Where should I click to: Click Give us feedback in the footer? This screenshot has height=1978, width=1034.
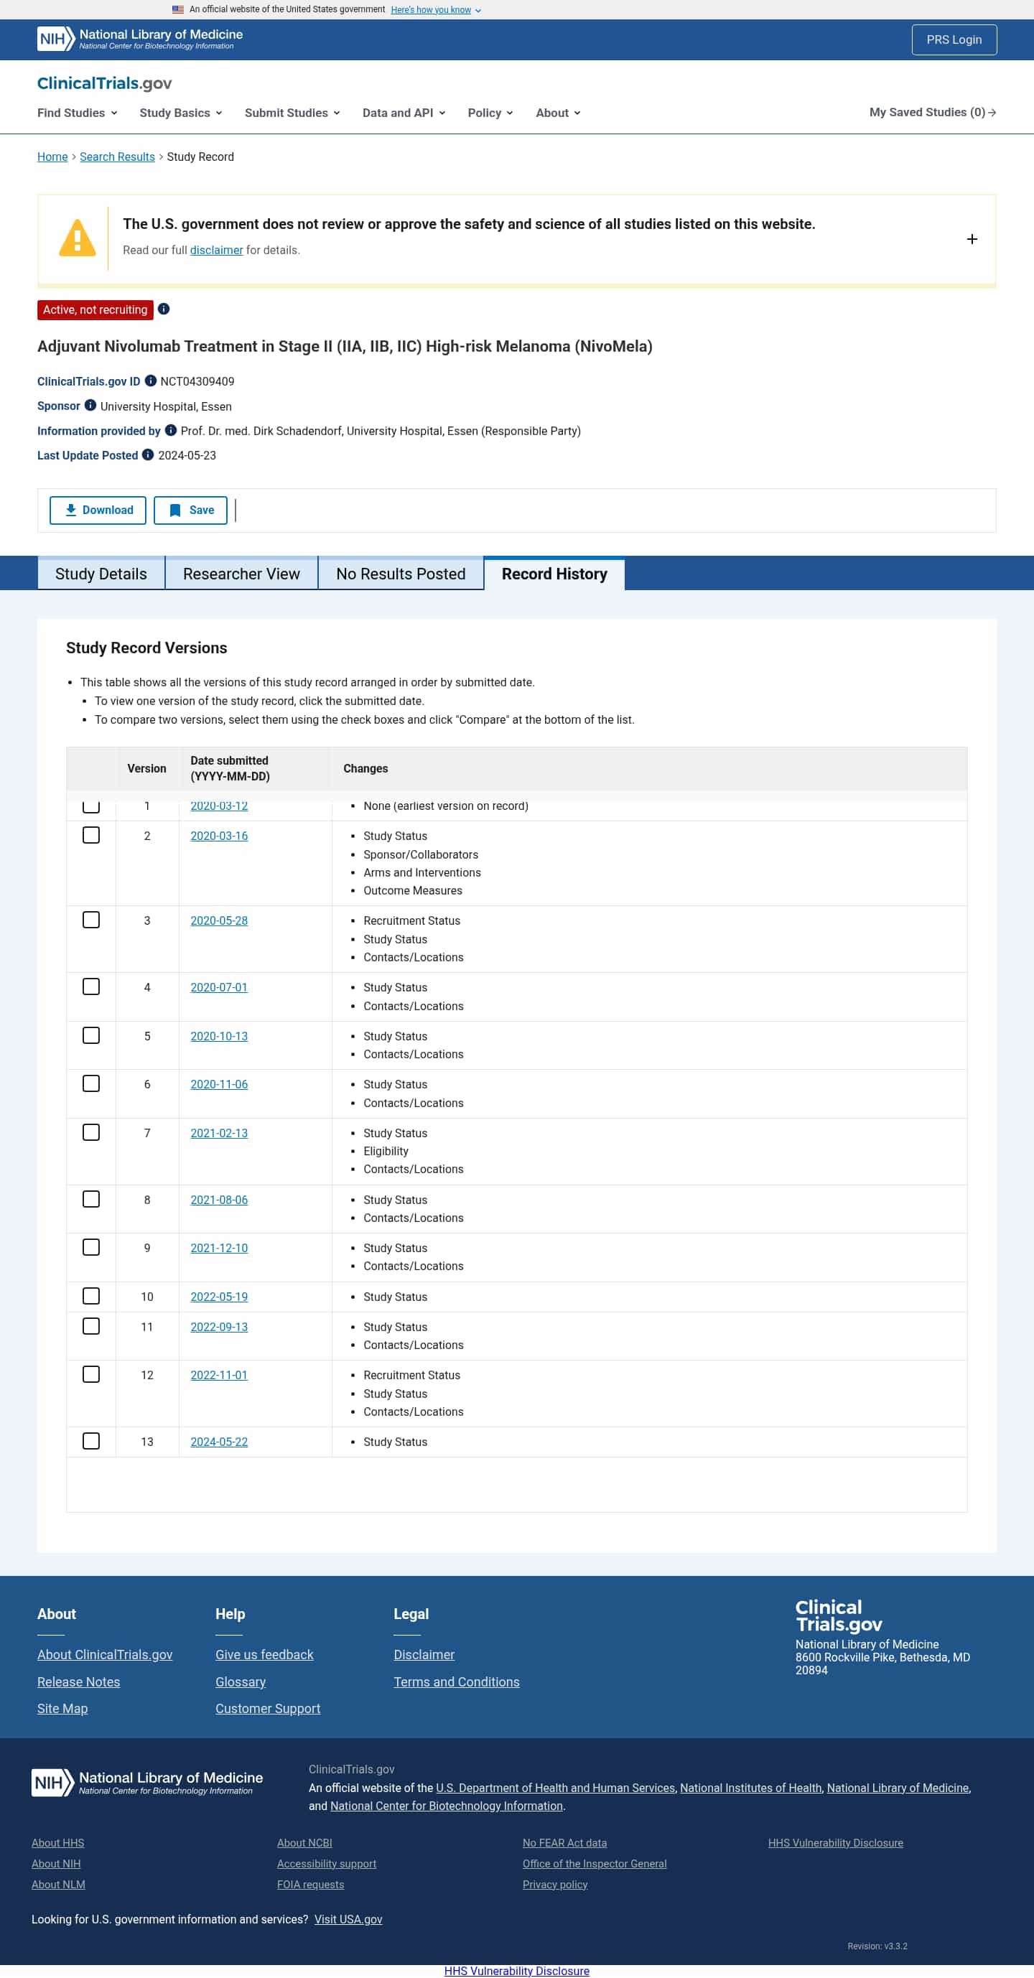pyautogui.click(x=264, y=1654)
